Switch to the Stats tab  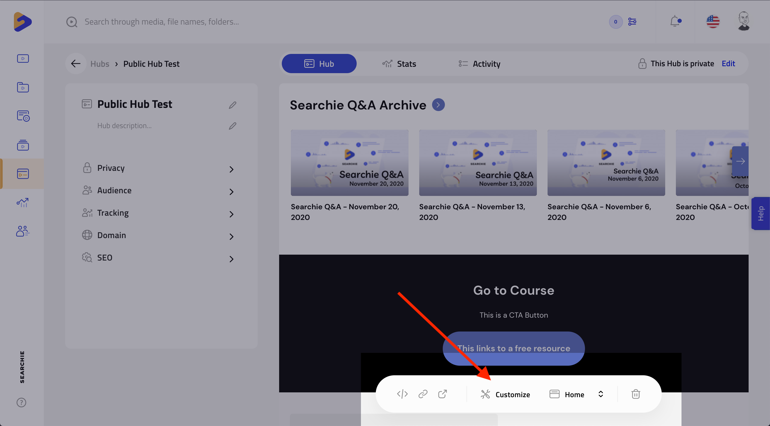coord(399,64)
